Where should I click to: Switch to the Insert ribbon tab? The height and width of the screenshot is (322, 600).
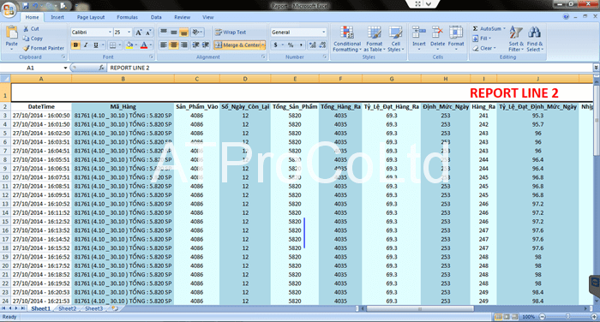point(57,17)
